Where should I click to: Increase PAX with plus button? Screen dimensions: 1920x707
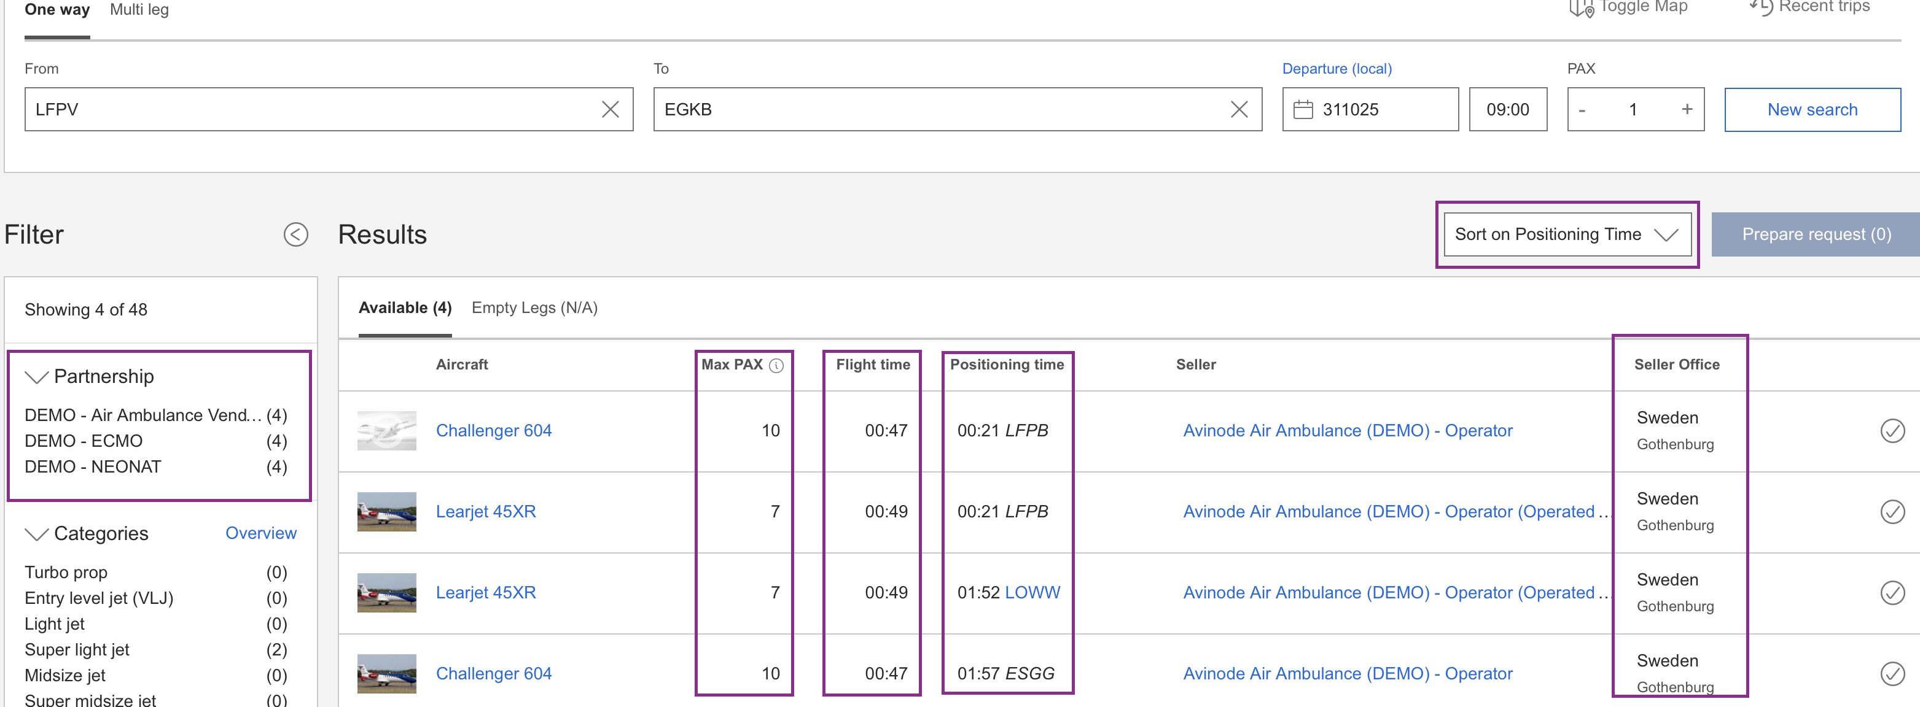coord(1687,109)
